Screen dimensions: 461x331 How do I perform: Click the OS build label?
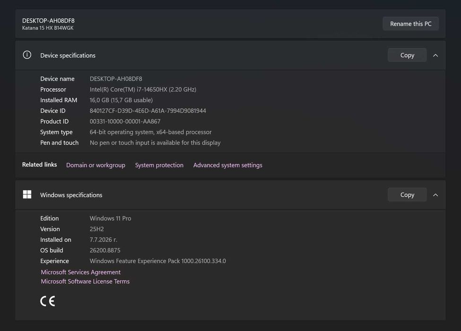(52, 251)
